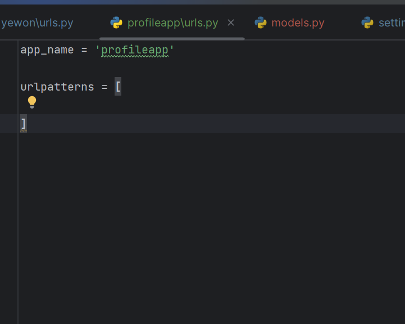The height and width of the screenshot is (324, 405).
Task: Click blank line between app_name and urlpatterns
Action: coord(207,68)
